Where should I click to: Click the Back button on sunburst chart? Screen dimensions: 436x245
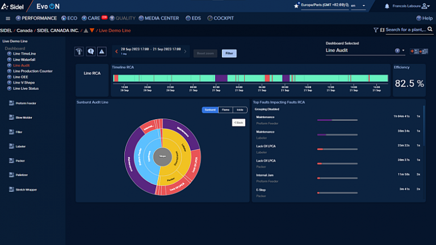(238, 122)
